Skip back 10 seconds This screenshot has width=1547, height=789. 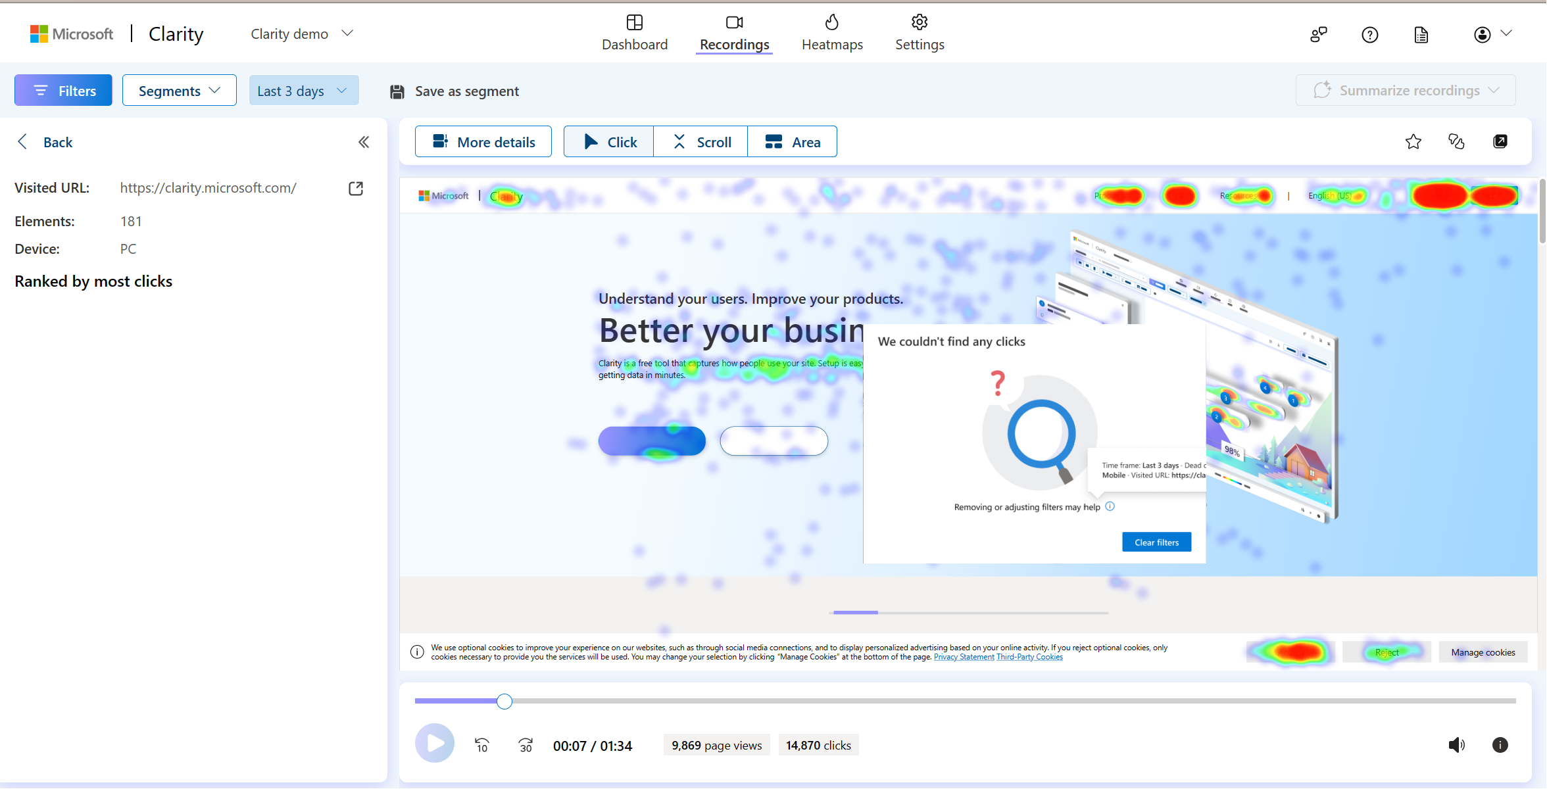pyautogui.click(x=482, y=745)
